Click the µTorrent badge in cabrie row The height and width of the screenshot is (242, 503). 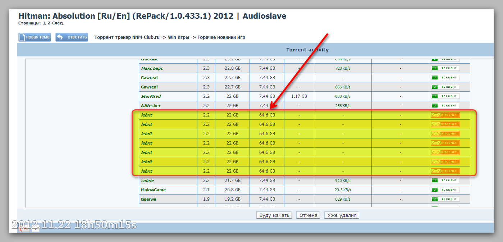point(445,181)
